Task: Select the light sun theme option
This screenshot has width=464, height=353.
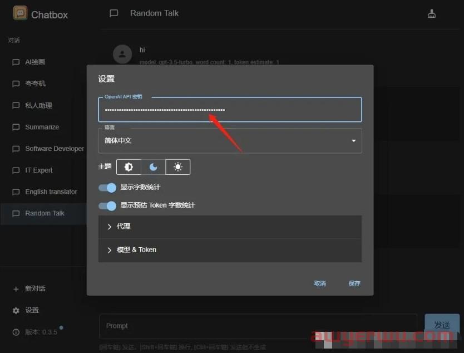Action: click(178, 167)
